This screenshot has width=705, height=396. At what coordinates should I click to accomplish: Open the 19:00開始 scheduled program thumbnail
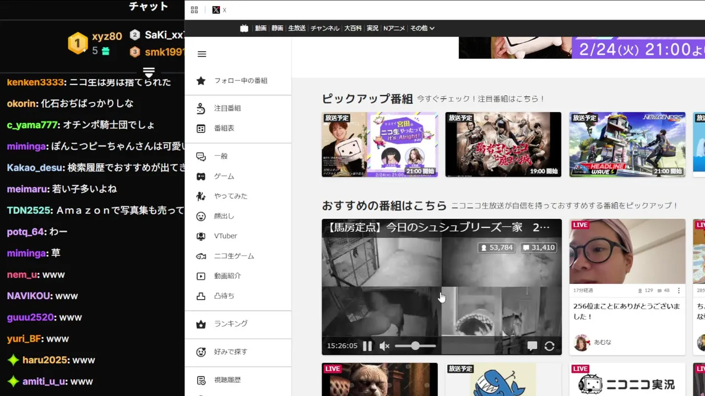tap(503, 145)
